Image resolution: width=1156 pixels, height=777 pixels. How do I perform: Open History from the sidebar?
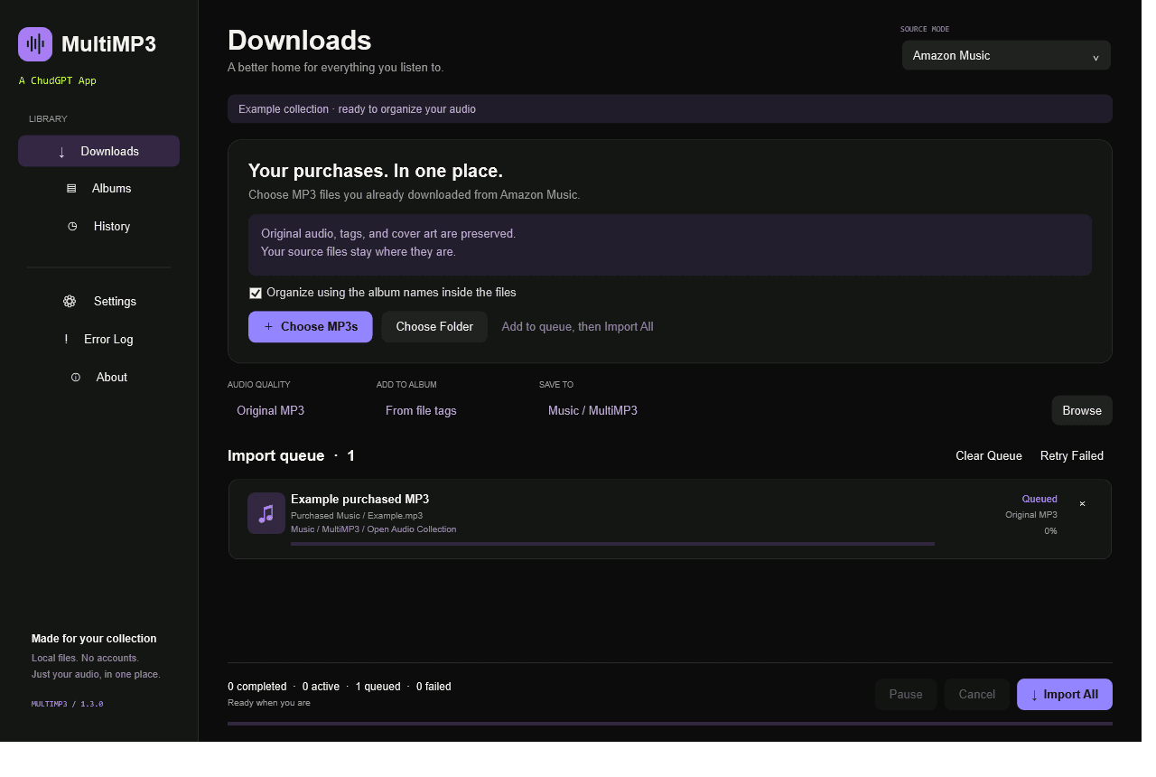click(x=99, y=227)
